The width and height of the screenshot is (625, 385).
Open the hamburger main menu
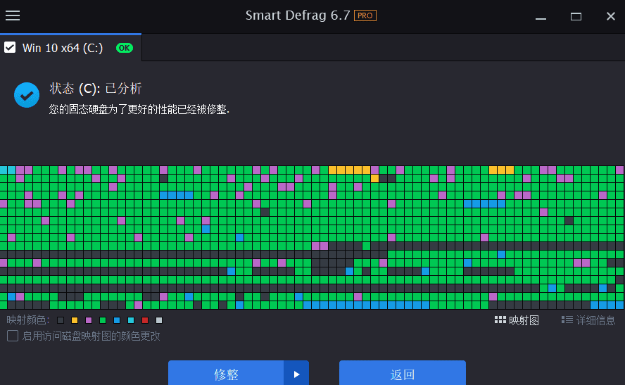pos(13,15)
